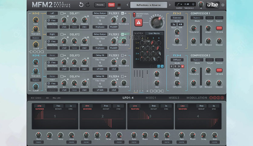Adjust the large Feedback knob

click(x=157, y=23)
